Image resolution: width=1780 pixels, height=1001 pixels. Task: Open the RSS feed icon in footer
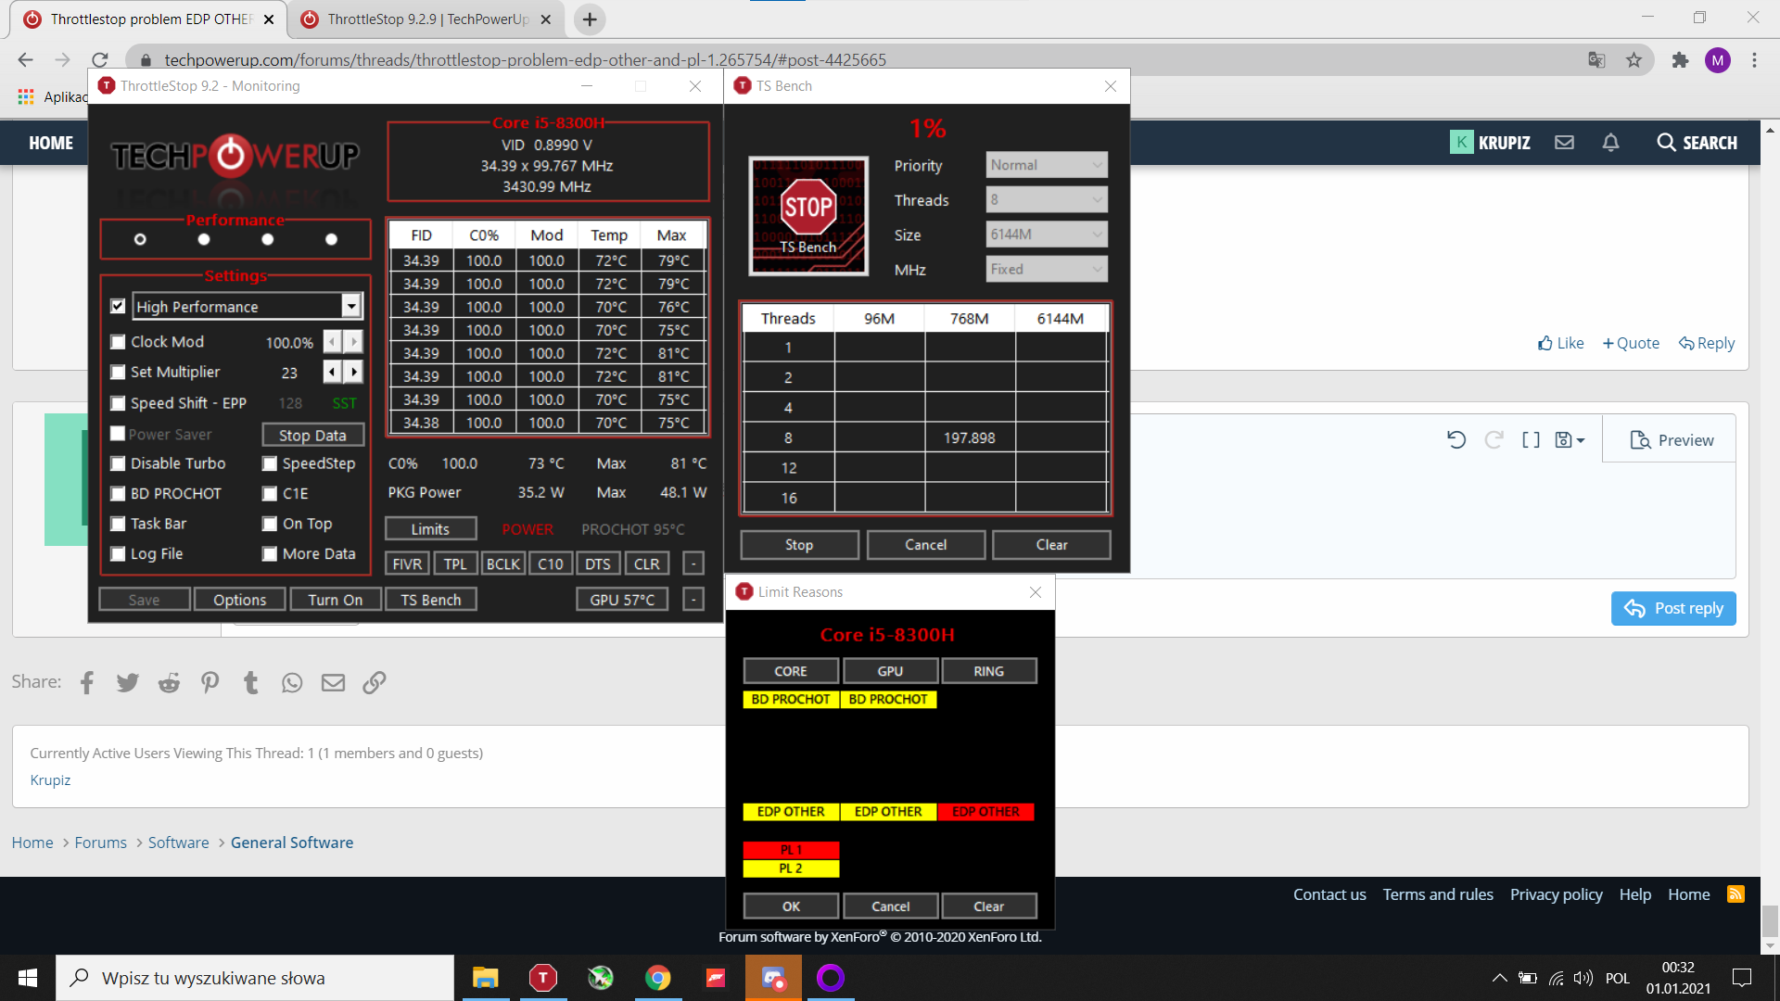pos(1735,894)
